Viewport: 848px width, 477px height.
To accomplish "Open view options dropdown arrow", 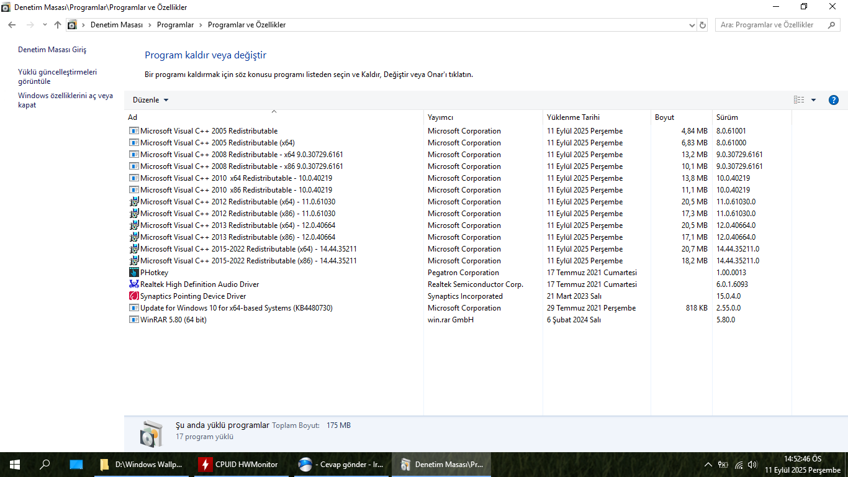I will (813, 100).
